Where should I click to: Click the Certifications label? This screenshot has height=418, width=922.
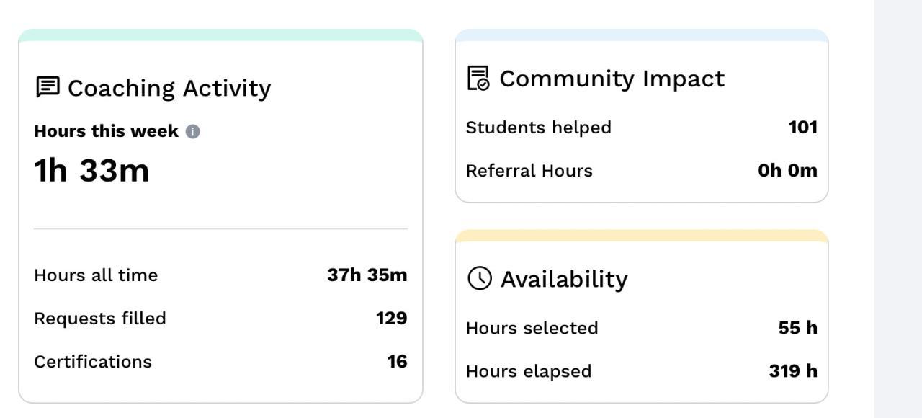pos(93,362)
